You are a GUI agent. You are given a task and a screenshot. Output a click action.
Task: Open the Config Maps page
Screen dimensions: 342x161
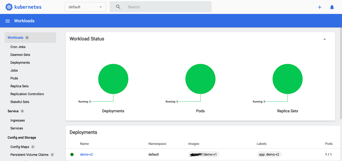click(20, 147)
